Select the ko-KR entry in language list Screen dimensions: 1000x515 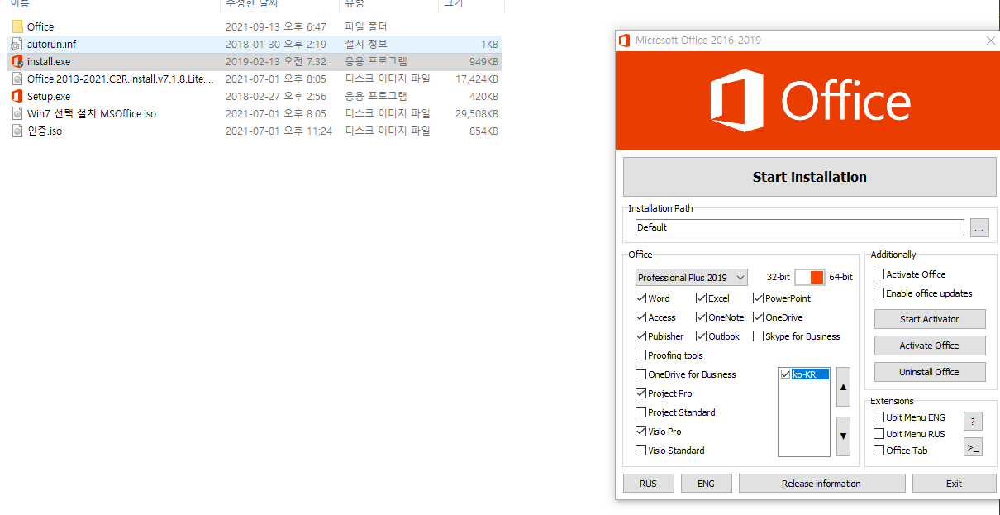(x=810, y=374)
